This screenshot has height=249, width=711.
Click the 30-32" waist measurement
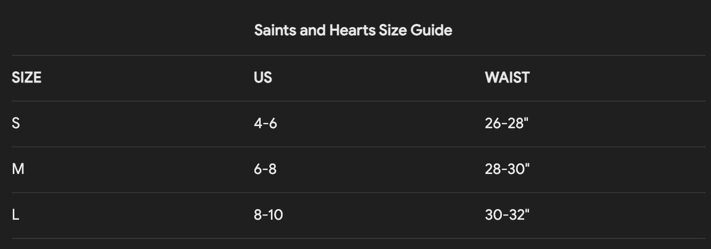(507, 215)
